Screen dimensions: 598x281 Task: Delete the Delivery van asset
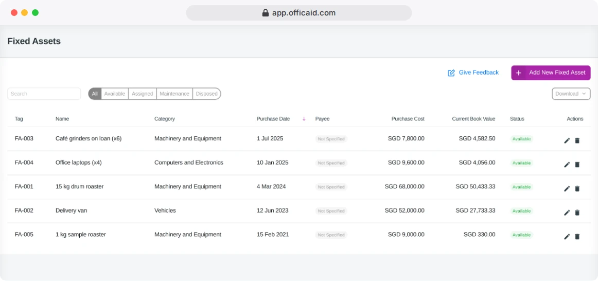(577, 213)
